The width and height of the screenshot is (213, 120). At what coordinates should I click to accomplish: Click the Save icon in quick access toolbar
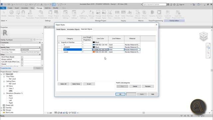point(9,4)
